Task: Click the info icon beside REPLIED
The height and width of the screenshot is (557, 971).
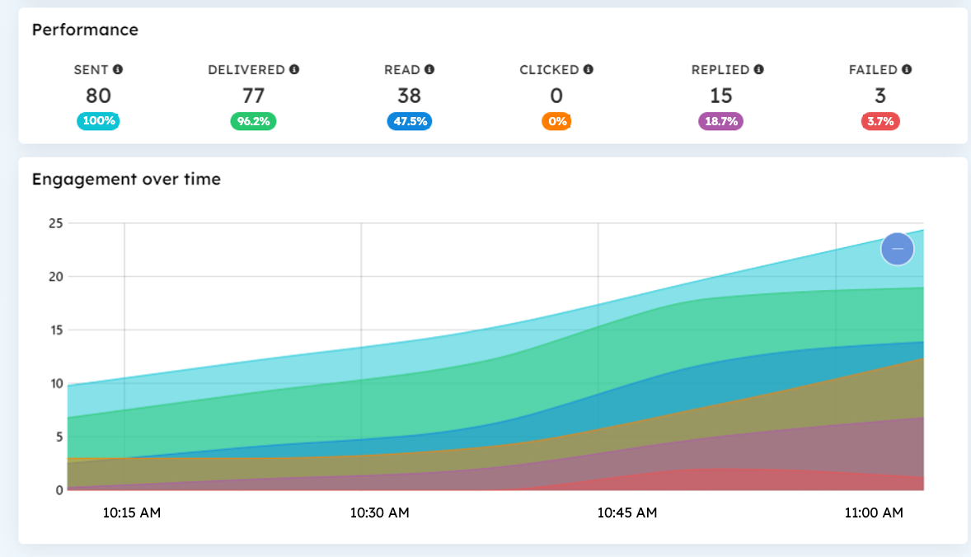Action: pos(758,70)
